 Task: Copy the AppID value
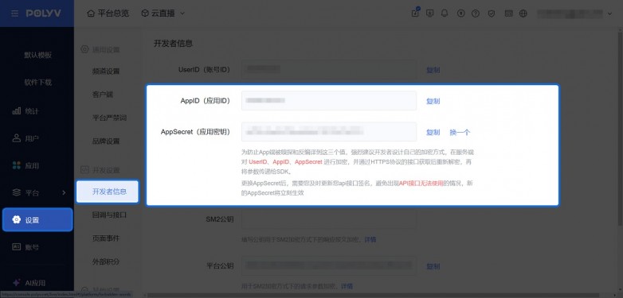tap(433, 101)
